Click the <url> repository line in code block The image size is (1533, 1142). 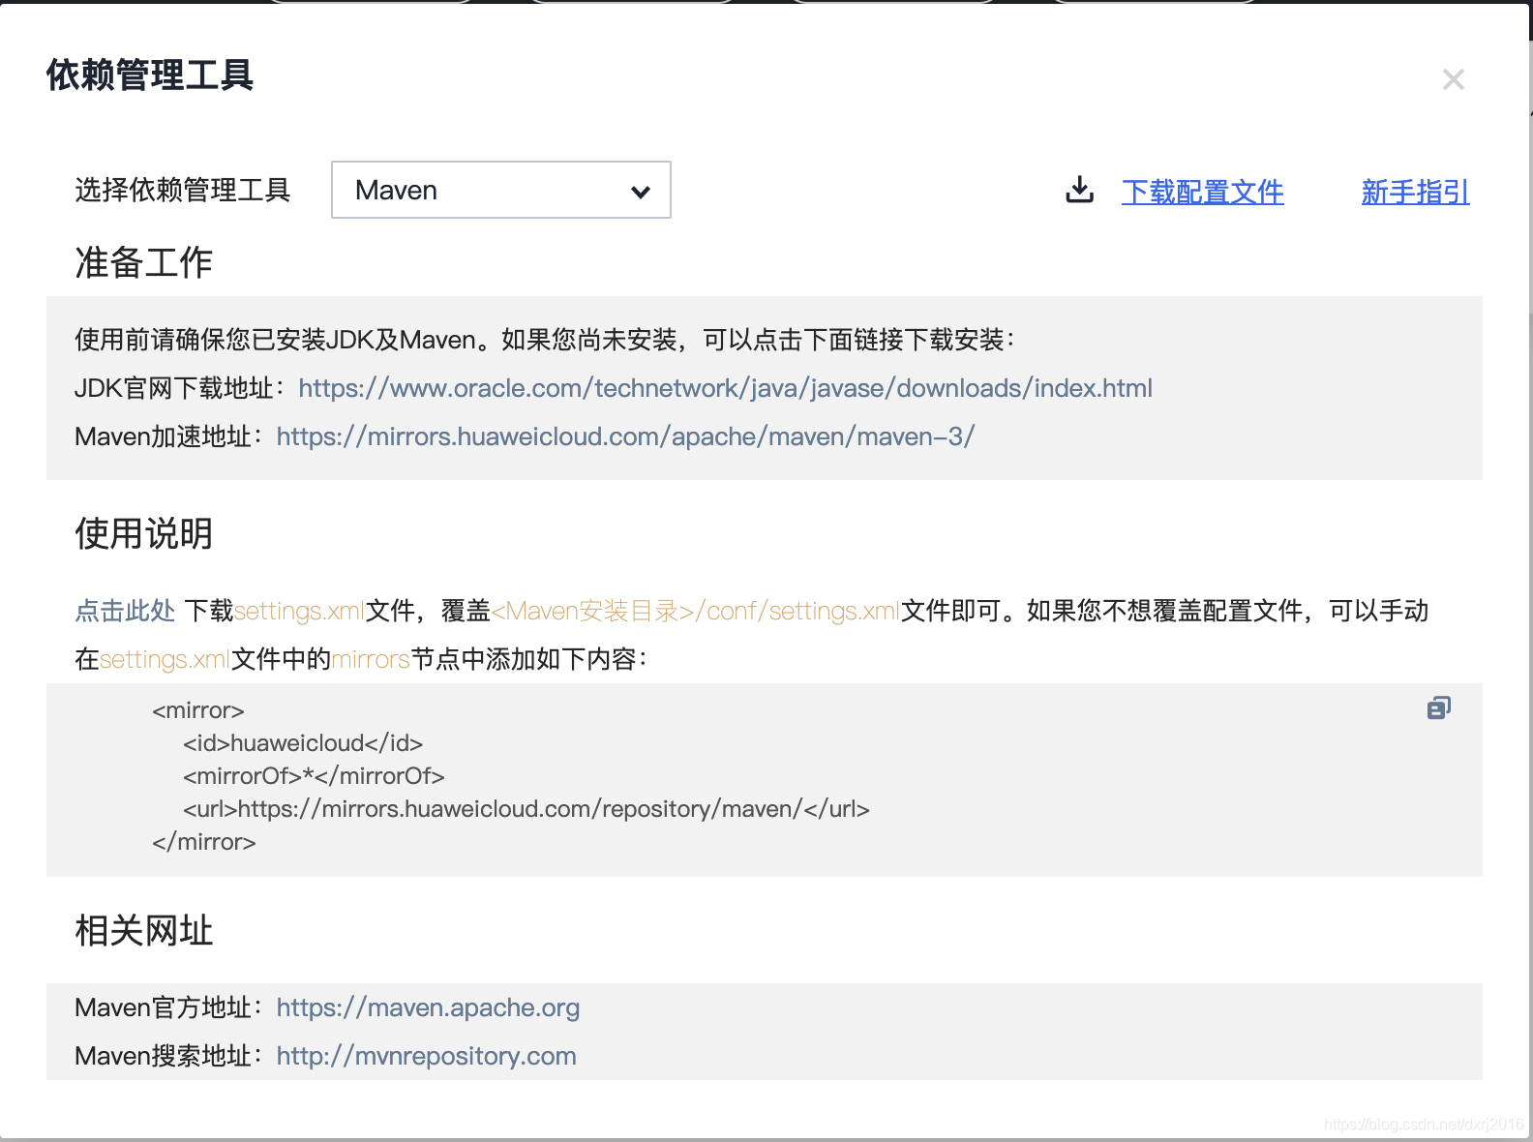(526, 809)
